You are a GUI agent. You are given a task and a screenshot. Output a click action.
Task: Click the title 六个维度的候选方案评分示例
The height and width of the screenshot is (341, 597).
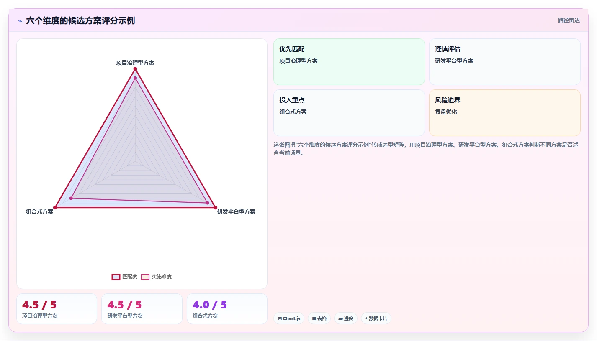coord(80,20)
